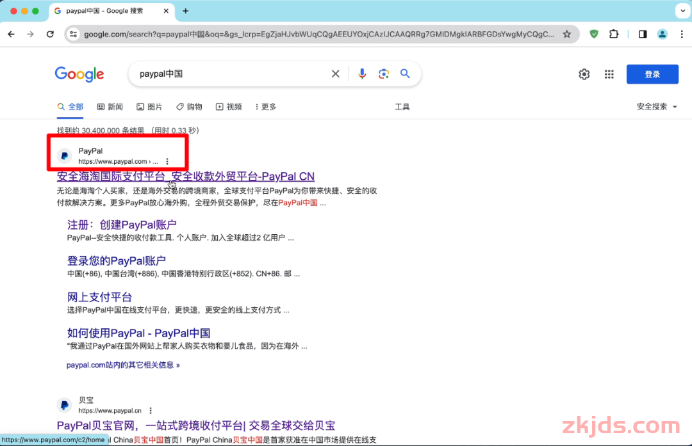Open 登录您的PayPal账户 link
The width and height of the screenshot is (692, 446).
click(x=117, y=260)
